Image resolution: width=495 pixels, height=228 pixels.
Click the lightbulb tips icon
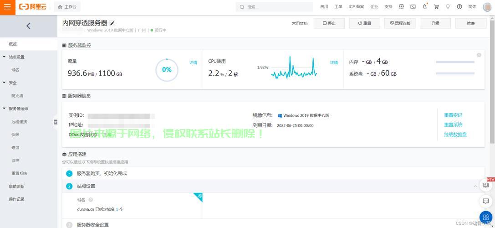coord(448,7)
